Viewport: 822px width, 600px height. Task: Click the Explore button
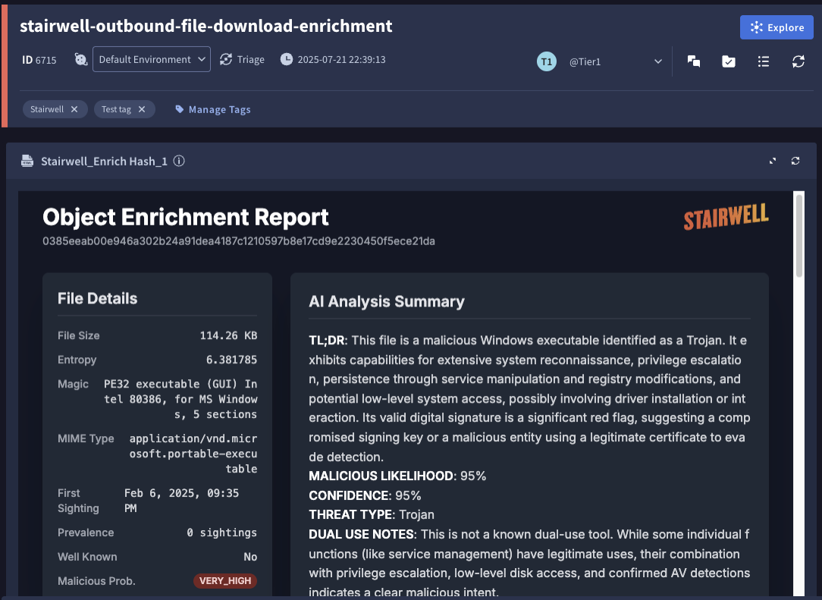point(777,27)
